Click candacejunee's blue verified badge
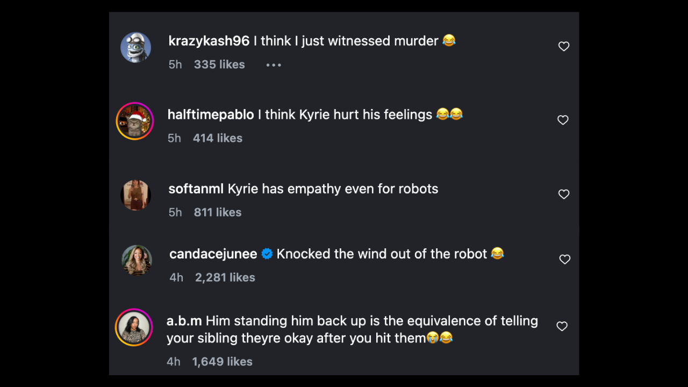 click(267, 254)
